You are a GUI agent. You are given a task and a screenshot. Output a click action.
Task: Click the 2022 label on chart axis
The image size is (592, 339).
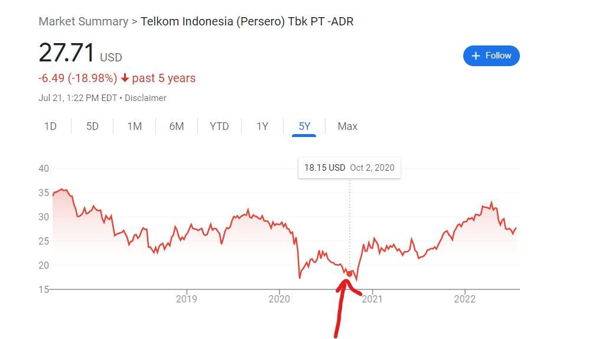464,299
